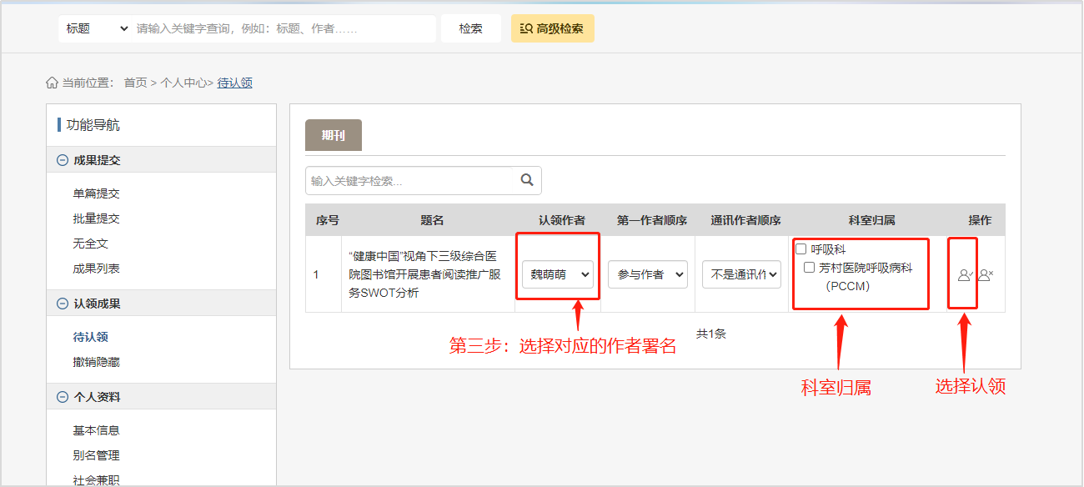The height and width of the screenshot is (487, 1084).
Task: Open the 标题 search field type dropdown
Action: coord(94,28)
